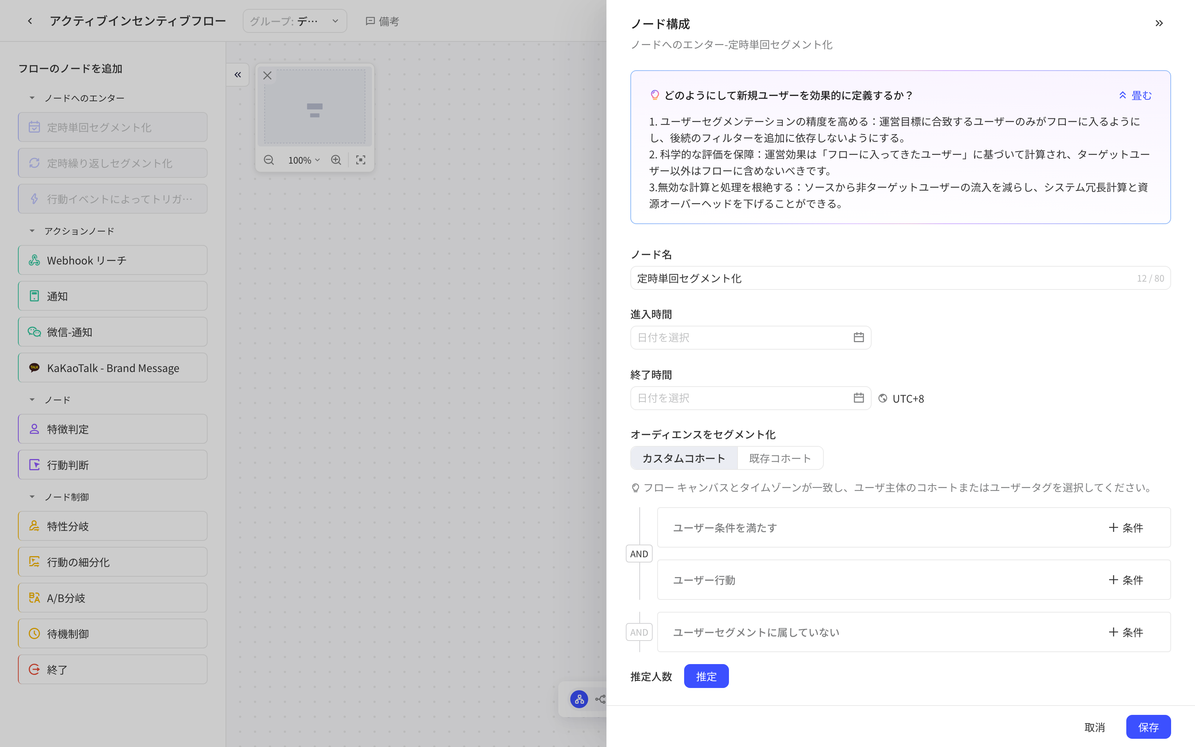Click the 行動判断 node icon
This screenshot has width=1195, height=747.
tap(34, 465)
